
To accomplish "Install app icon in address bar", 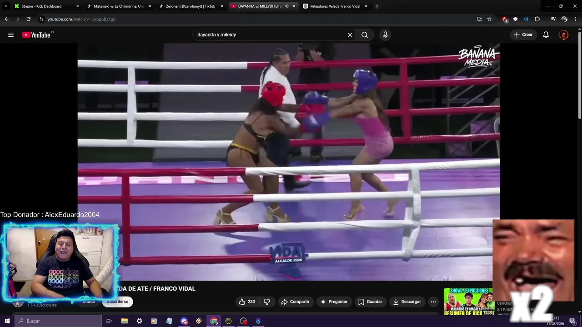I will [479, 19].
